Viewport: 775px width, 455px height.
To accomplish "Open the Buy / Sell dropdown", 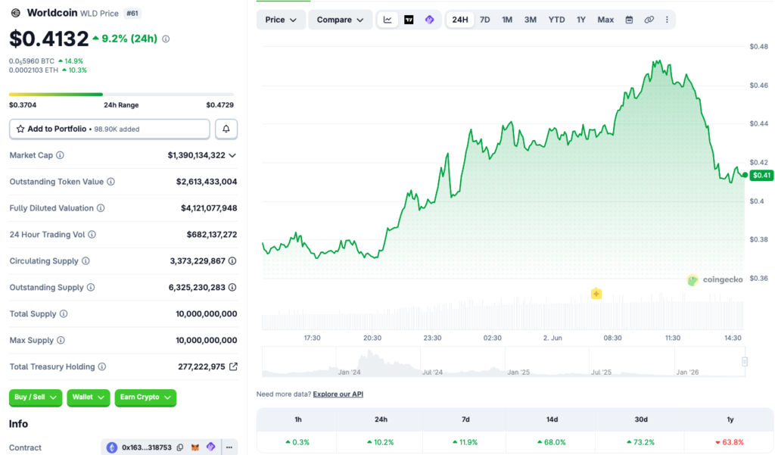I will [x=36, y=397].
